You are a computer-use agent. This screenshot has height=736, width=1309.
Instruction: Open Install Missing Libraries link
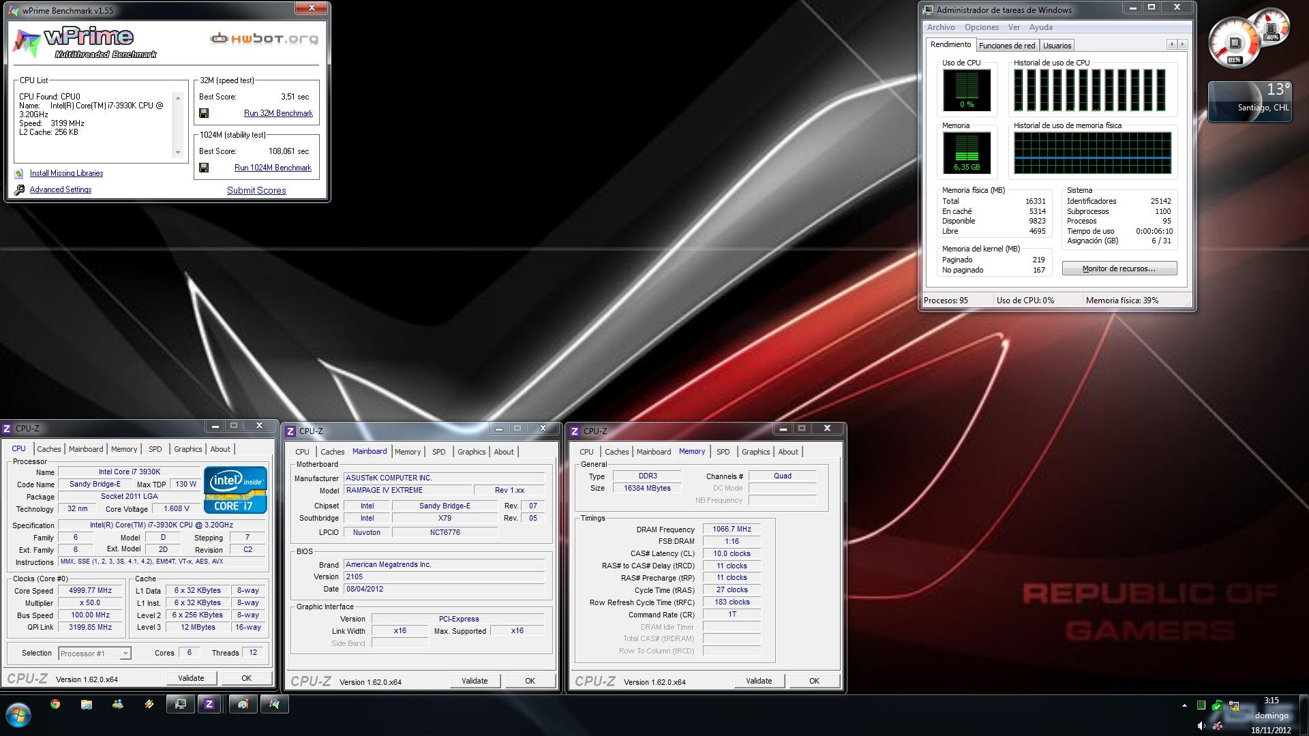click(66, 173)
